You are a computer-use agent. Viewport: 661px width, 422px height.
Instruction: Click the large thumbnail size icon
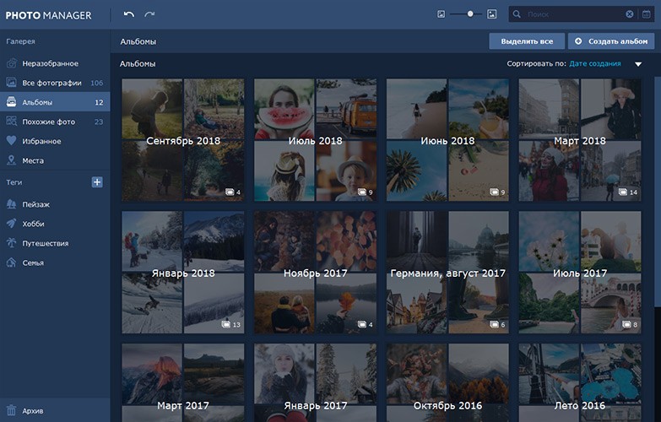(x=491, y=14)
